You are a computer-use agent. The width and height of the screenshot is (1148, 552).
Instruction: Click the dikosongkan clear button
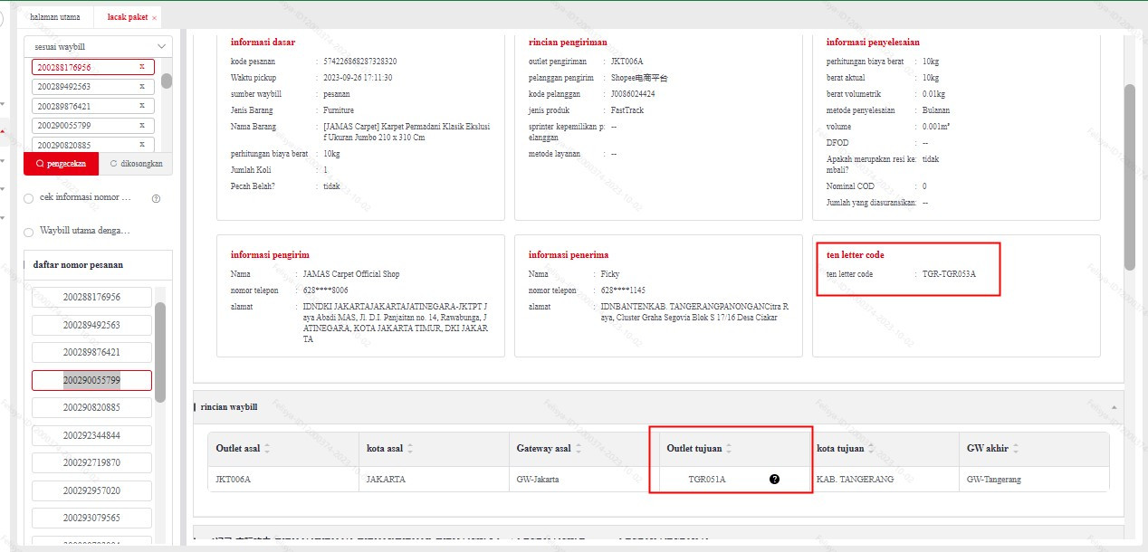pyautogui.click(x=136, y=164)
